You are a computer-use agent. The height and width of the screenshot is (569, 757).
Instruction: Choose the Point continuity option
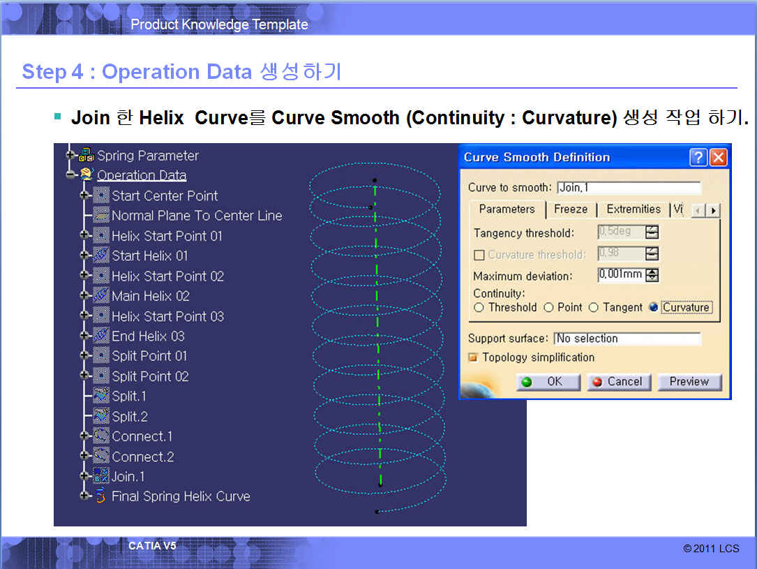[548, 307]
